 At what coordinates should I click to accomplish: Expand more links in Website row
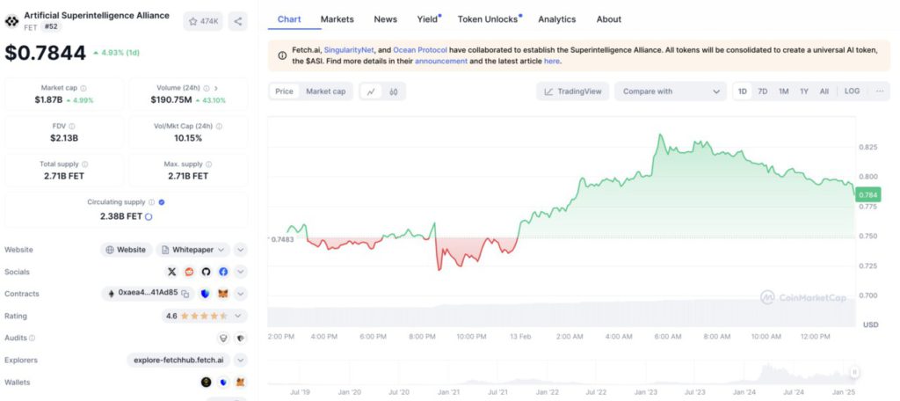(241, 250)
